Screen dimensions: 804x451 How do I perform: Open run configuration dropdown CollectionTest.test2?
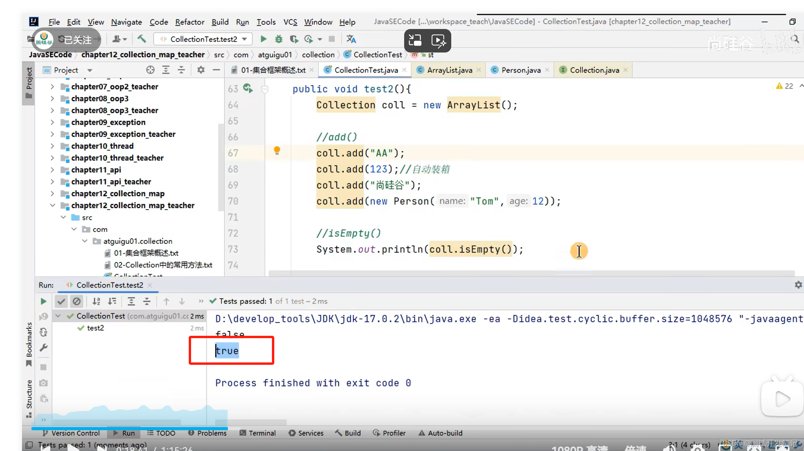pyautogui.click(x=203, y=39)
